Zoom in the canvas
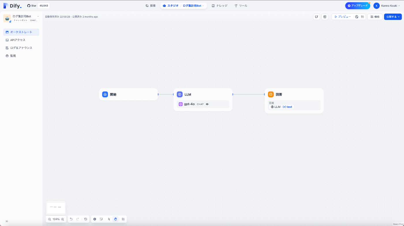 click(63, 219)
